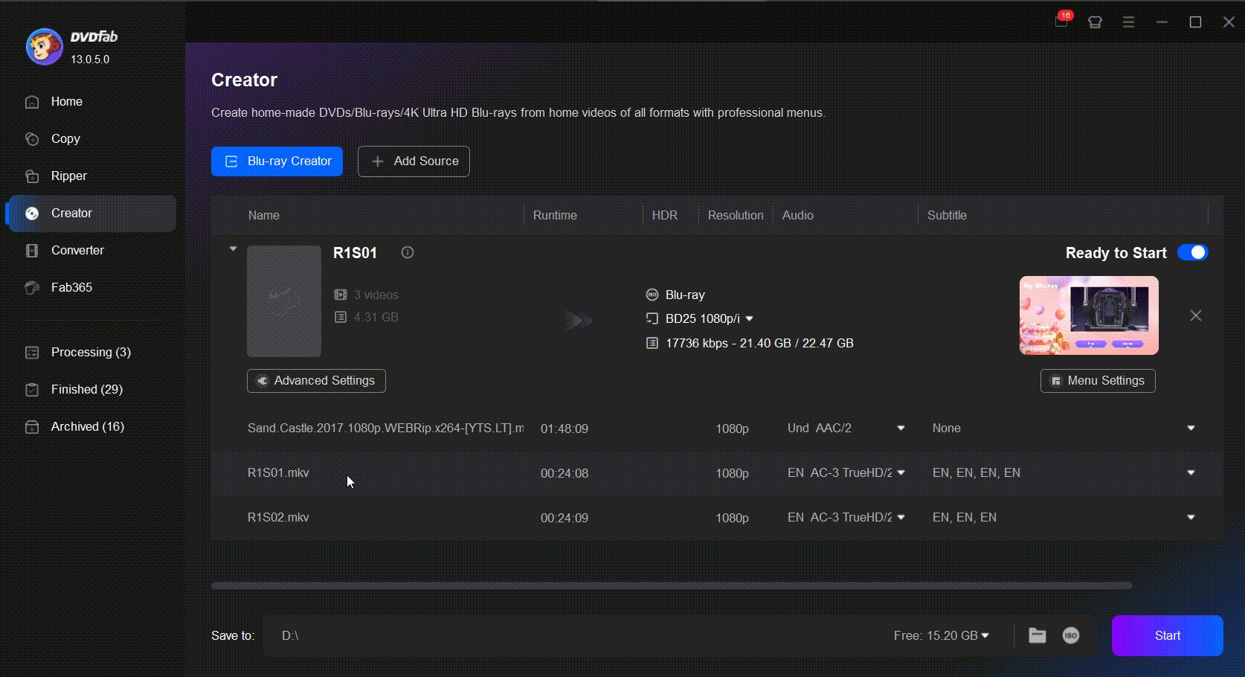
Task: Open the BD25 1080p/i output dropdown
Action: pyautogui.click(x=749, y=318)
